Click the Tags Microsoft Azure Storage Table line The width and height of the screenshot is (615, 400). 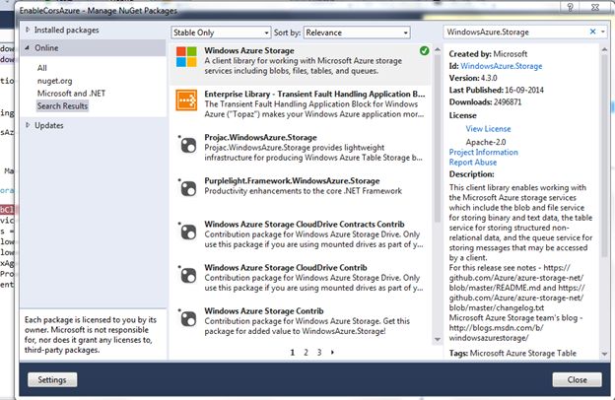point(512,353)
